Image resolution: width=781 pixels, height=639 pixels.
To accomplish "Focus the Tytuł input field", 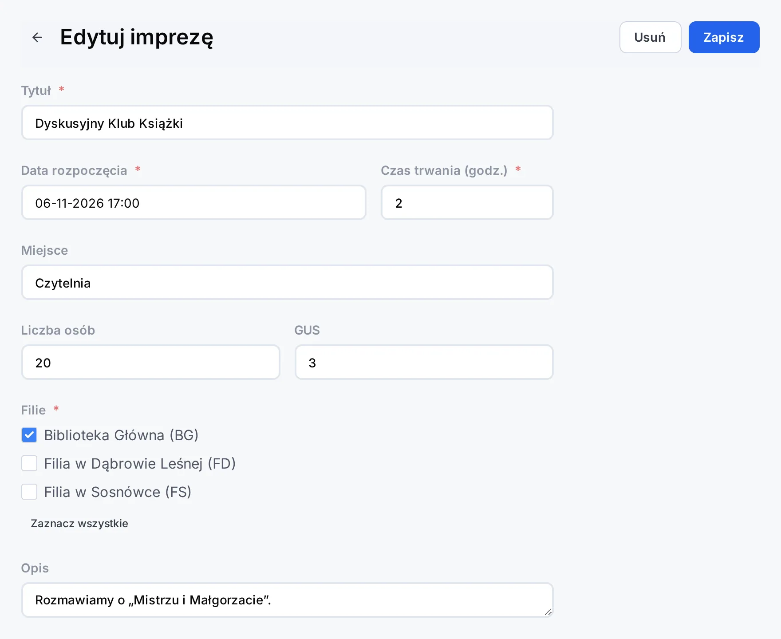I will tap(287, 123).
